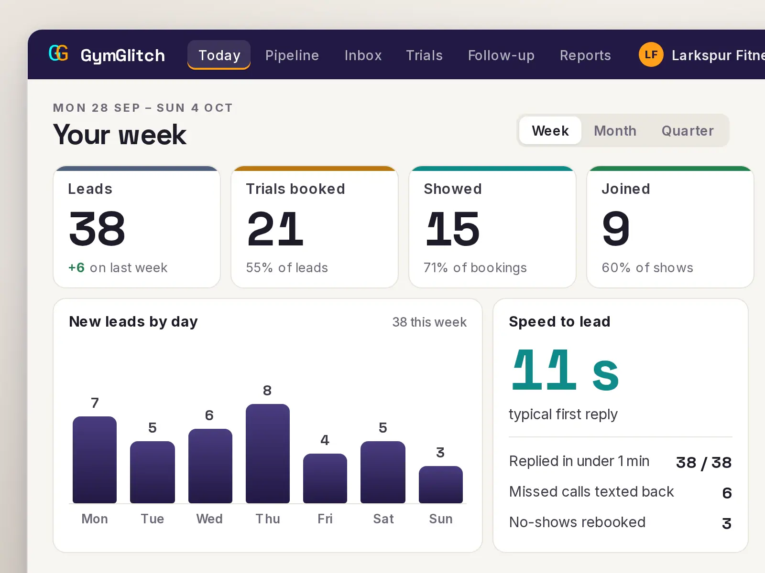Switch range to Quarter
The height and width of the screenshot is (573, 765).
[688, 130]
